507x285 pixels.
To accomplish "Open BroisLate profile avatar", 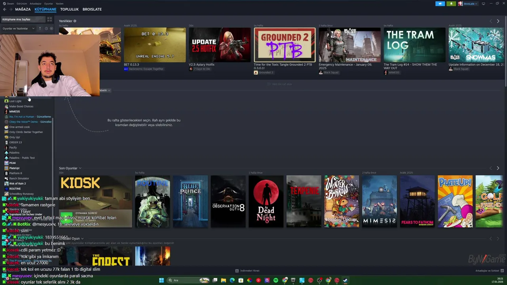I will click(460, 4).
